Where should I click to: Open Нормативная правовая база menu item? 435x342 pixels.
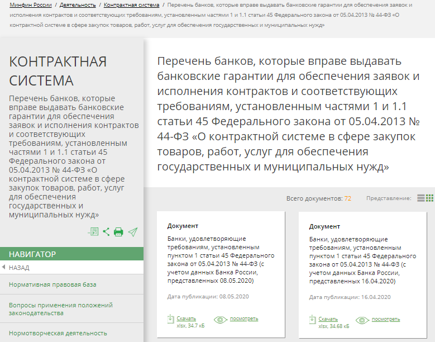tap(52, 284)
